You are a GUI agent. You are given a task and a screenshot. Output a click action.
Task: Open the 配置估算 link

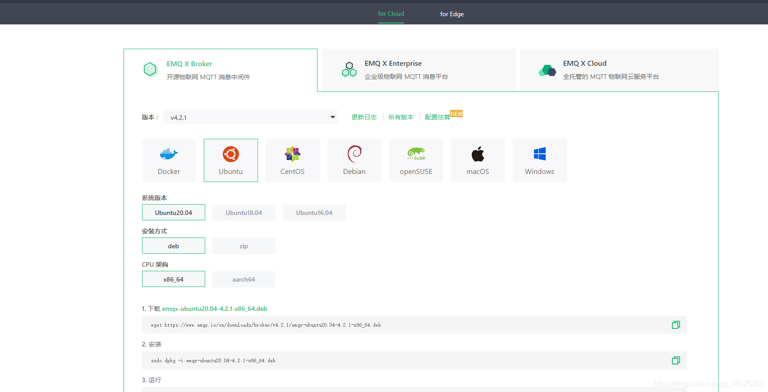click(x=437, y=117)
